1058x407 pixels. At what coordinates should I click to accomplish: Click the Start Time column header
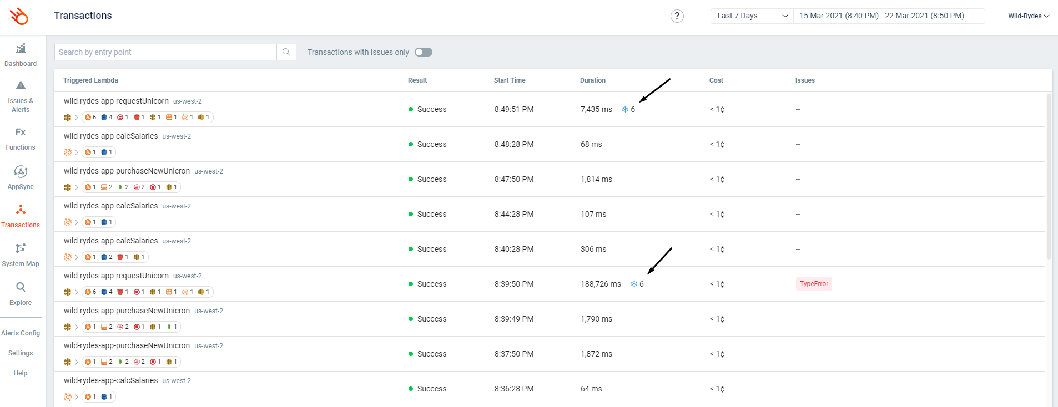tap(510, 80)
